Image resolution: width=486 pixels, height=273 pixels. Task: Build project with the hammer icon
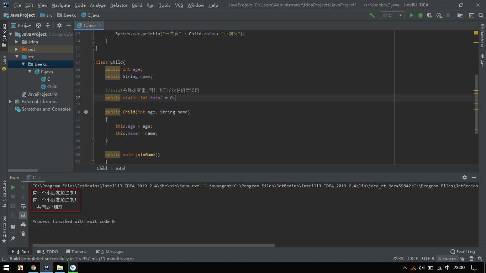tap(372, 15)
